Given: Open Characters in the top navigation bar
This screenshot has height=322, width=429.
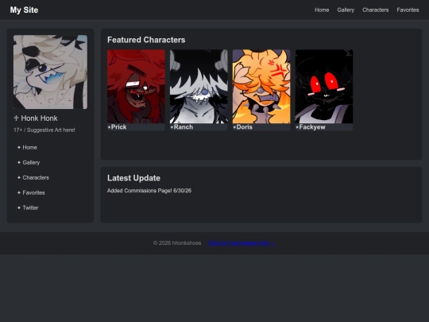Looking at the screenshot, I should pyautogui.click(x=375, y=10).
